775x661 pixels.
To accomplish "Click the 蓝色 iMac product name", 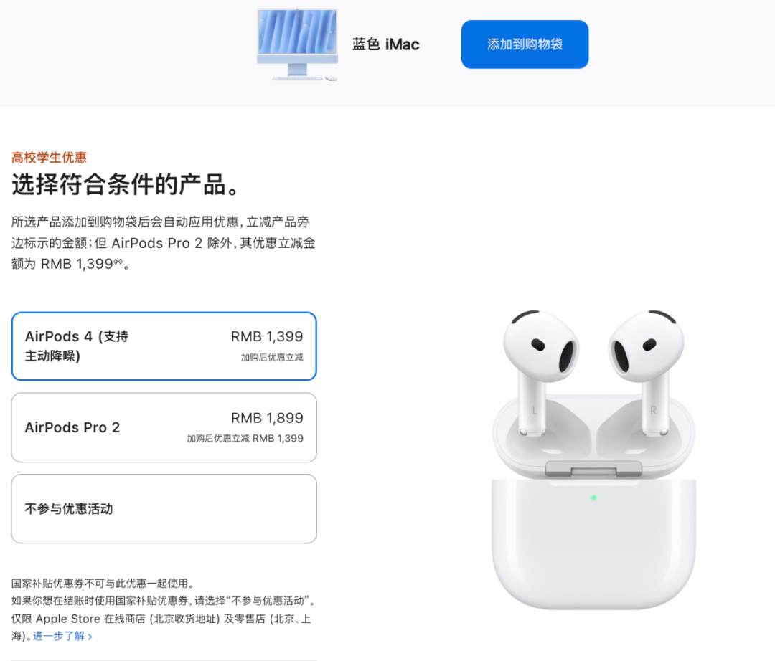I will (x=385, y=44).
